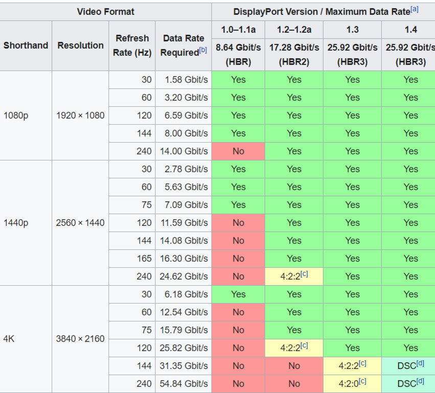Select the 4K shorthand cell
This screenshot has width=435, height=393.
tap(26, 339)
